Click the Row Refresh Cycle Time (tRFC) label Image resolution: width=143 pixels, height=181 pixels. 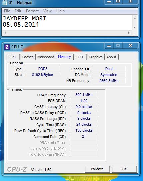click(40, 131)
